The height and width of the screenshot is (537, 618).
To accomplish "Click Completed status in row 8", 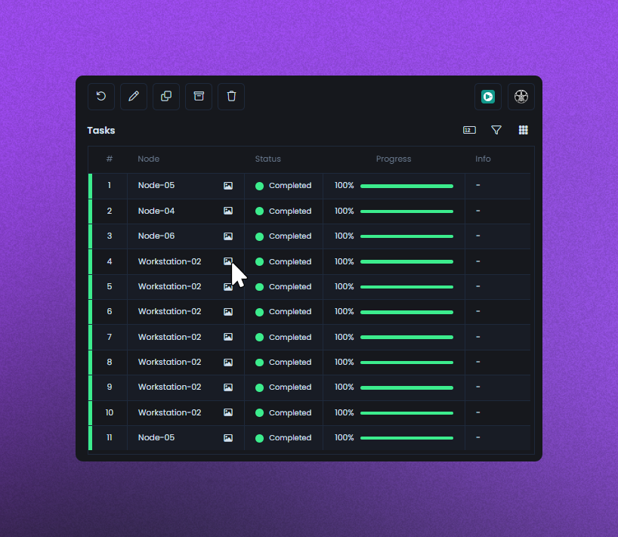I will [x=290, y=363].
